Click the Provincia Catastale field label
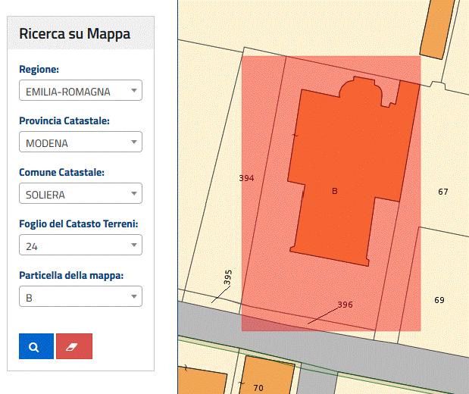This screenshot has height=394, width=469. coord(64,121)
